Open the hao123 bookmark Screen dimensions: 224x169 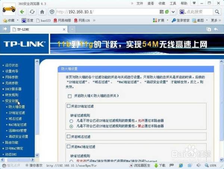coord(43,21)
